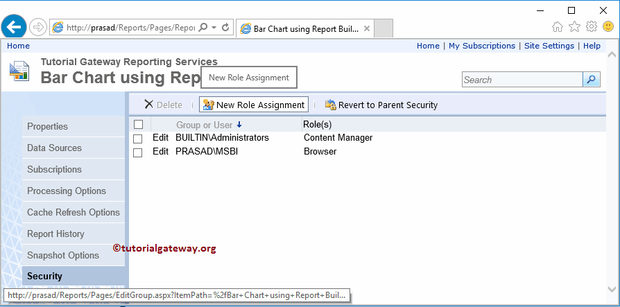The height and width of the screenshot is (307, 620).
Task: Open the Properties side tab
Action: click(74, 126)
